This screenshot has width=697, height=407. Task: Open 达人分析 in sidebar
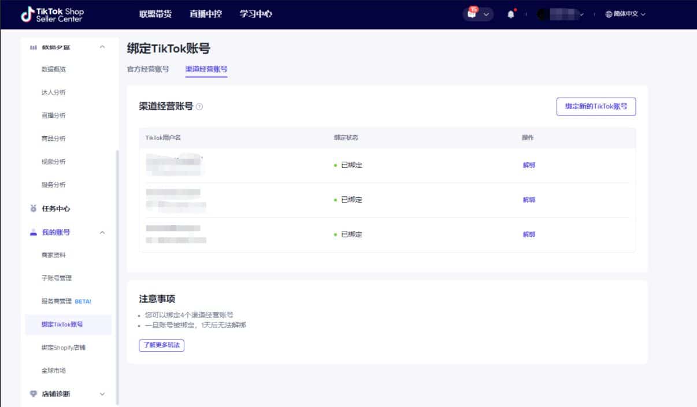click(54, 92)
